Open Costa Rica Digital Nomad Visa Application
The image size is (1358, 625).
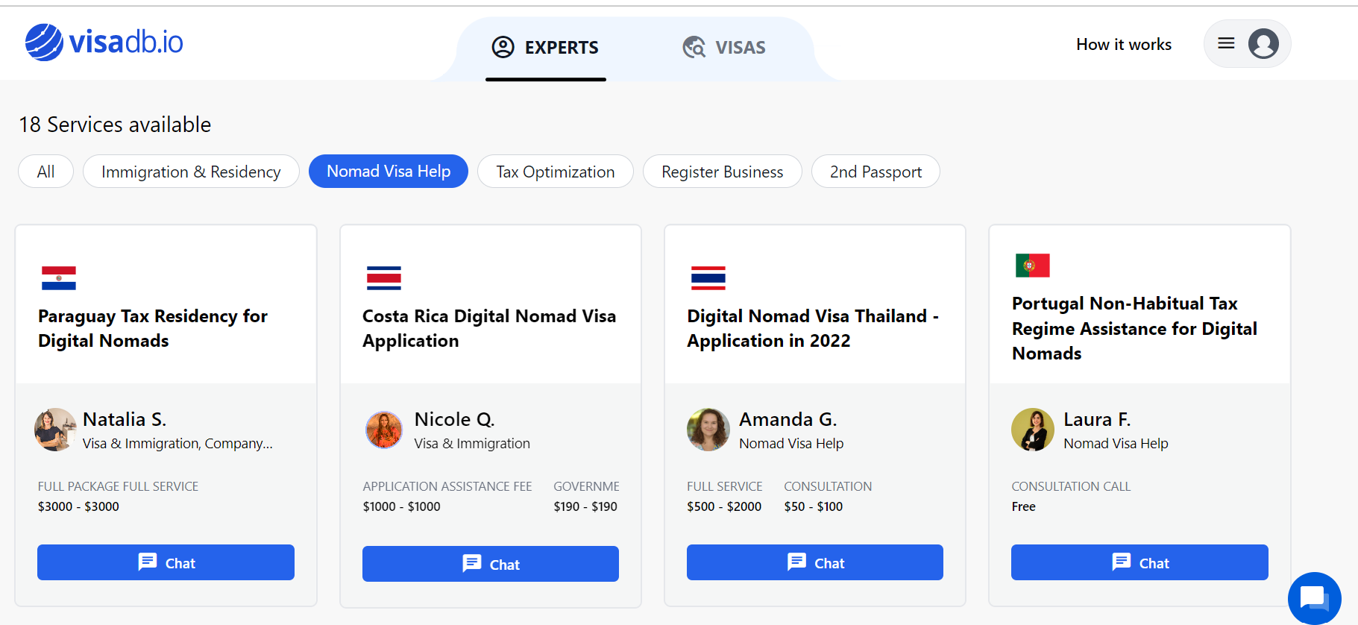click(x=488, y=328)
